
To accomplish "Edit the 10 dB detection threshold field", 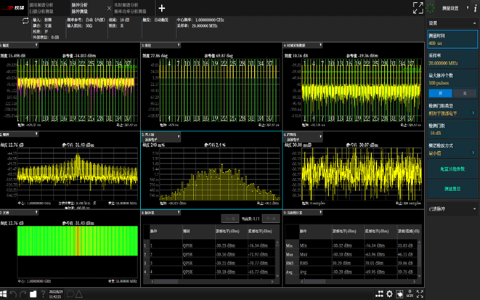I will pos(452,129).
